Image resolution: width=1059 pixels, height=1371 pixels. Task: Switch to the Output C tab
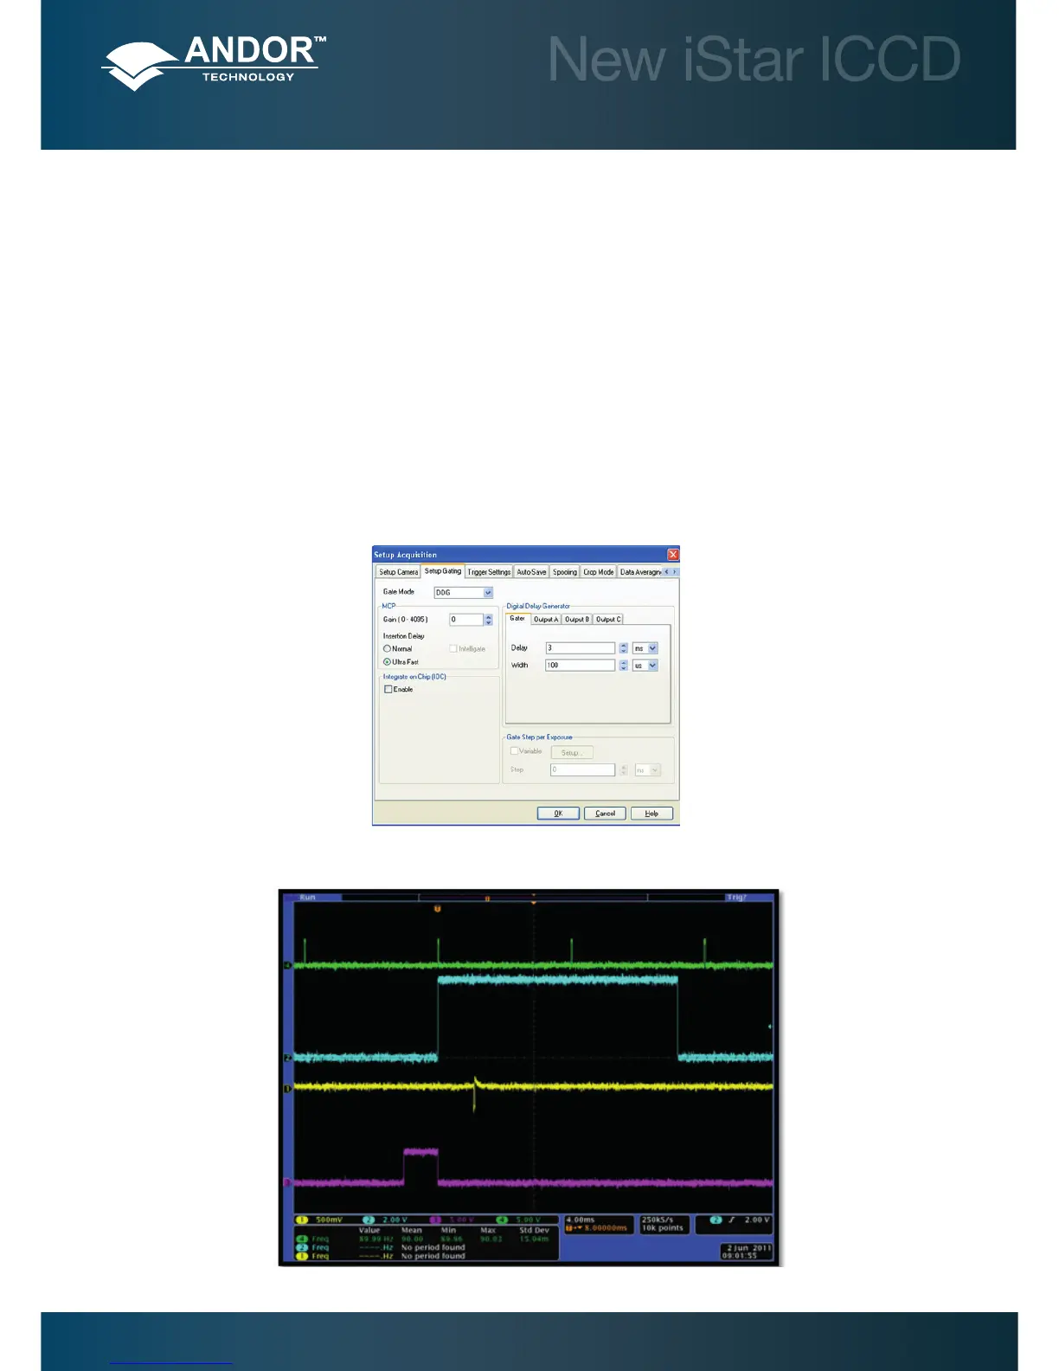point(608,620)
